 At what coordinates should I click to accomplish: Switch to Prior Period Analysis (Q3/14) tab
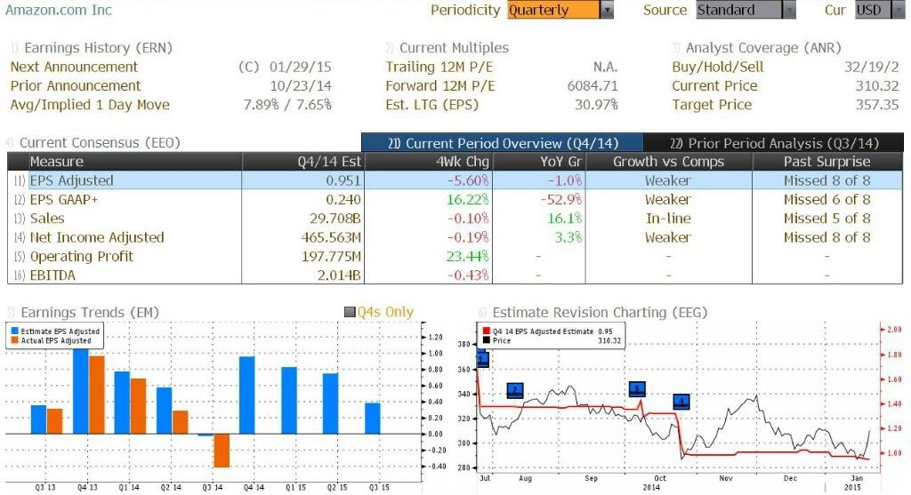click(x=774, y=143)
